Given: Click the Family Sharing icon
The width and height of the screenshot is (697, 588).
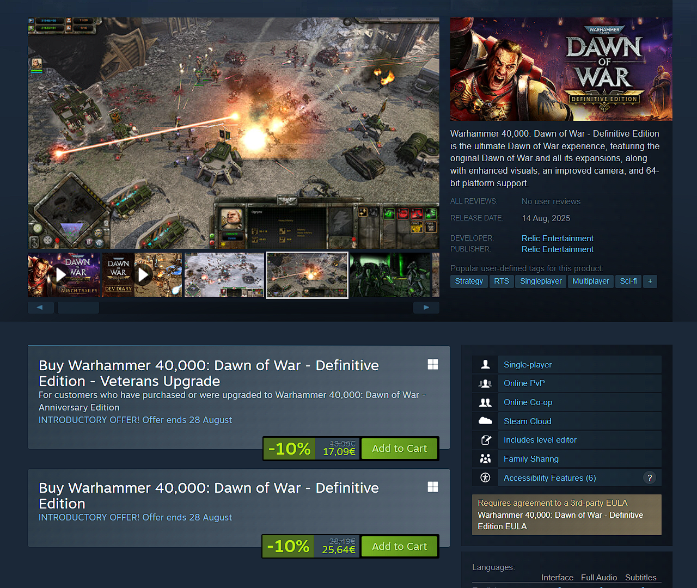Looking at the screenshot, I should (x=485, y=459).
